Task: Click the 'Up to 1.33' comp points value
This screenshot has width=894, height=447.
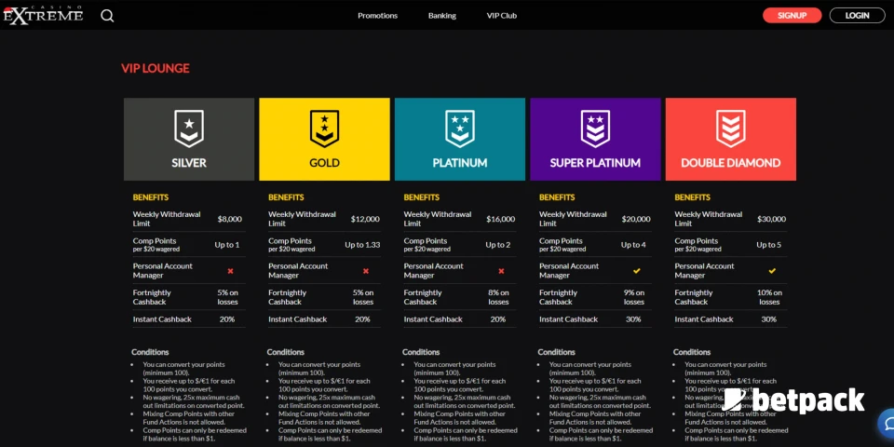Action: (362, 245)
